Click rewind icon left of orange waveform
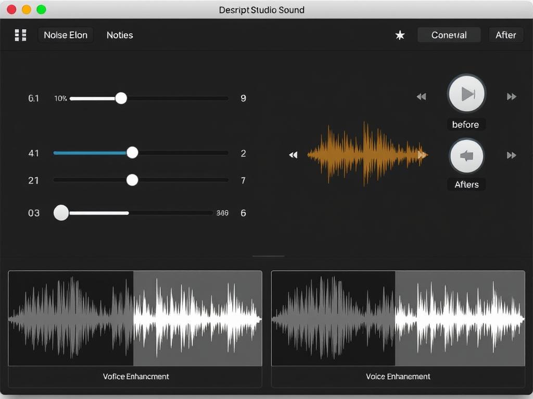The width and height of the screenshot is (533, 399). tap(293, 155)
